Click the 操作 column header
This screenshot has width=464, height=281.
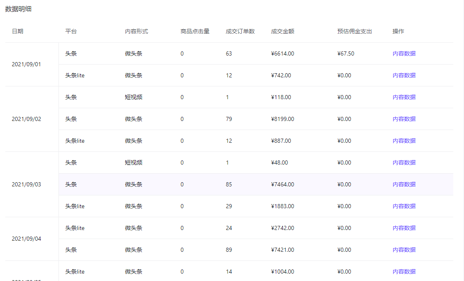click(x=398, y=31)
